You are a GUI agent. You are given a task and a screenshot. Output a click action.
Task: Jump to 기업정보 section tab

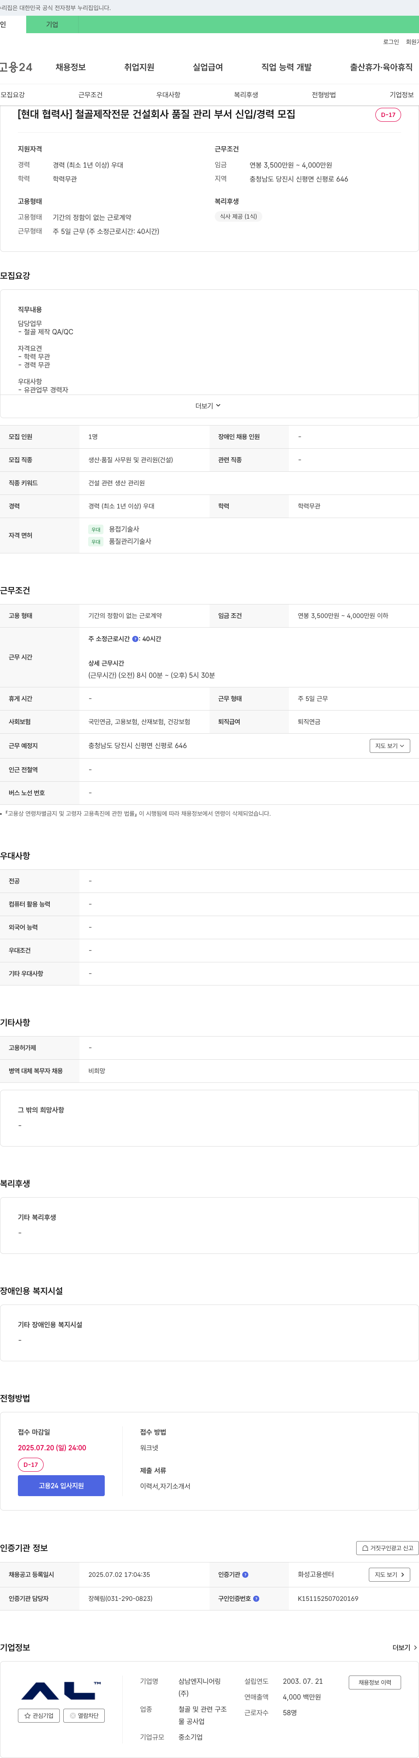coord(401,95)
